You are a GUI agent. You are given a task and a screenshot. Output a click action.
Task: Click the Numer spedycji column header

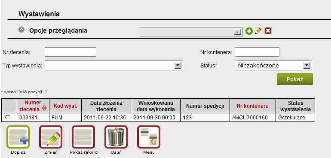pos(205,106)
